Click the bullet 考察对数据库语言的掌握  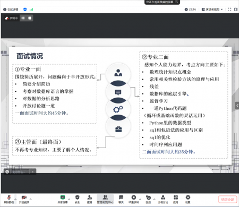pyautogui.click(x=48, y=91)
